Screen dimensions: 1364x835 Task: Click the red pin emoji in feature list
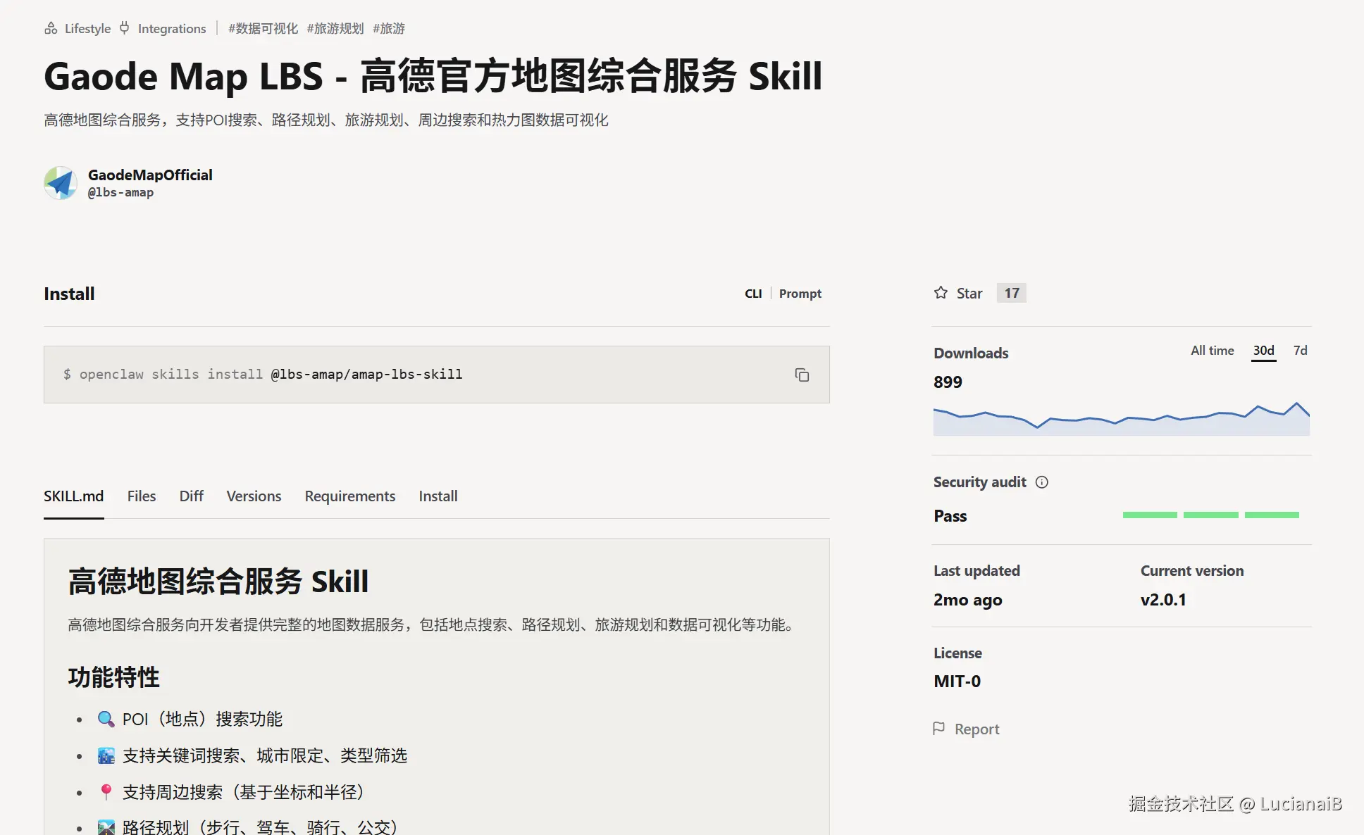click(x=106, y=792)
